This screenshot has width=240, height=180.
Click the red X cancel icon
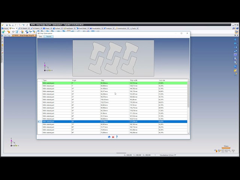click(x=113, y=137)
